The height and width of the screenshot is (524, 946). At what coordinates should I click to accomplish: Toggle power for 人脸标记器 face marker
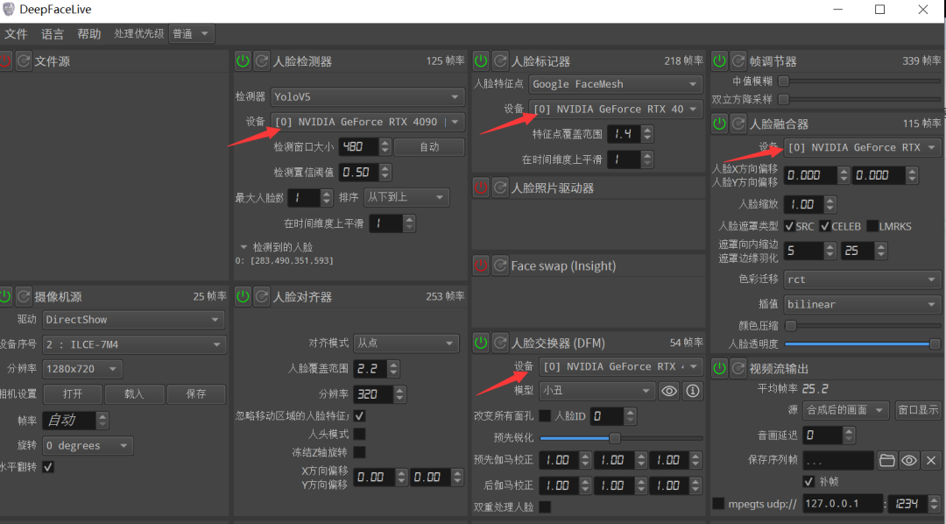point(481,61)
